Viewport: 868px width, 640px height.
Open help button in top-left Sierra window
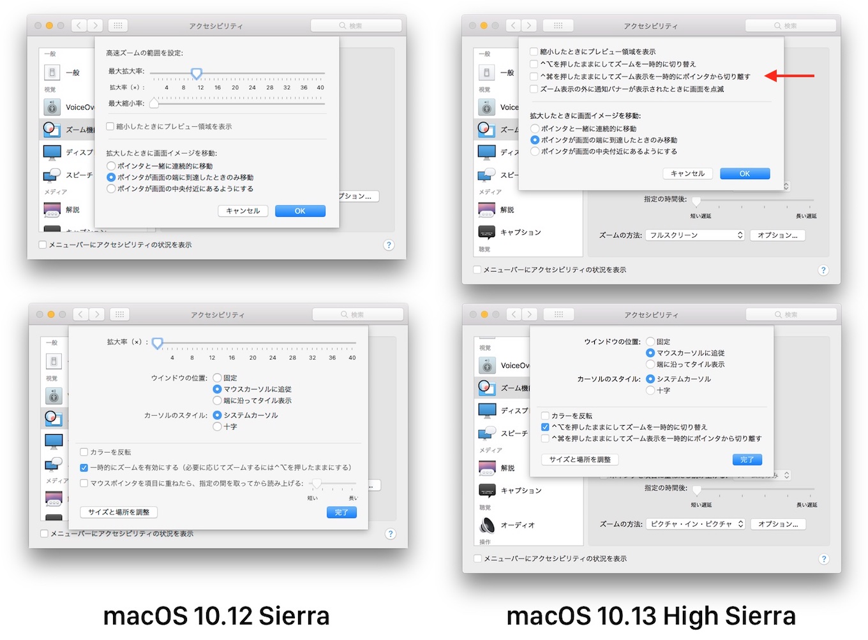click(x=389, y=245)
